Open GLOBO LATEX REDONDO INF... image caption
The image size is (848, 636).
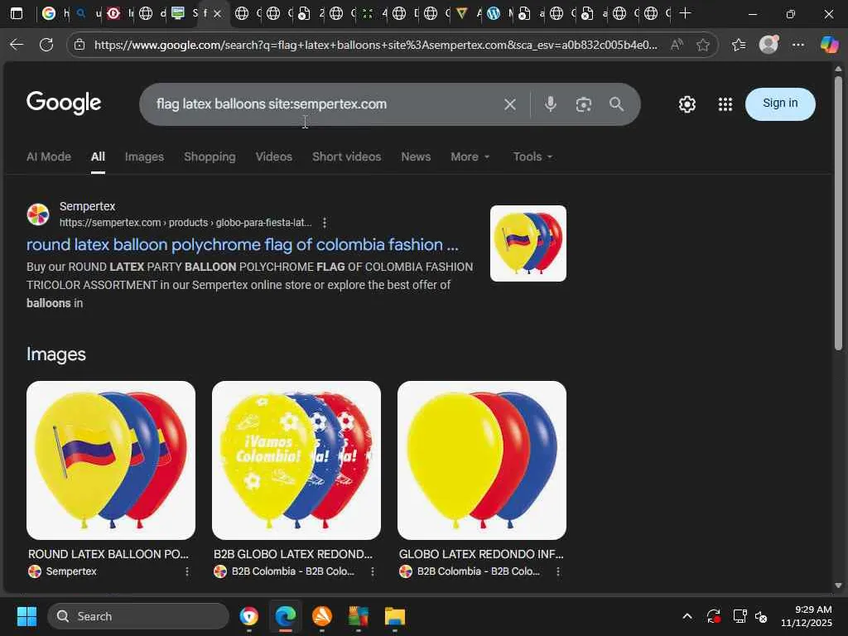tap(481, 554)
